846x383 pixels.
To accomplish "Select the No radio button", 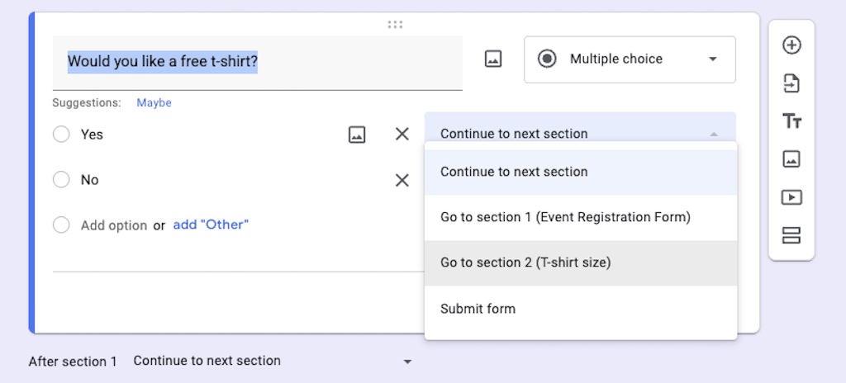I will tap(61, 180).
